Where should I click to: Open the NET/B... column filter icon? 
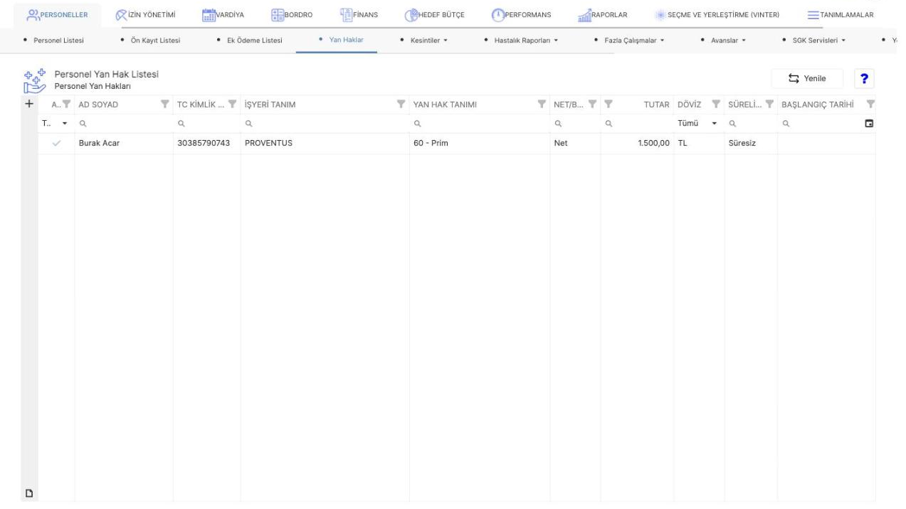coord(593,105)
